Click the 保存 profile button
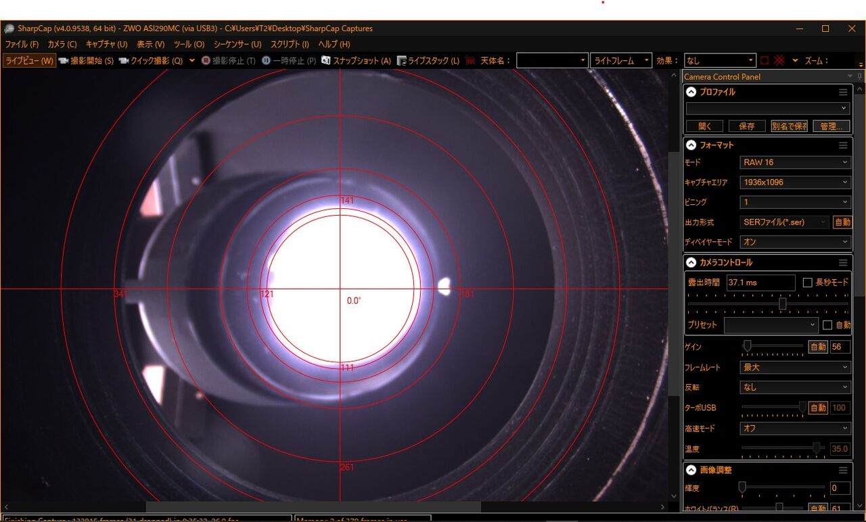 (747, 126)
